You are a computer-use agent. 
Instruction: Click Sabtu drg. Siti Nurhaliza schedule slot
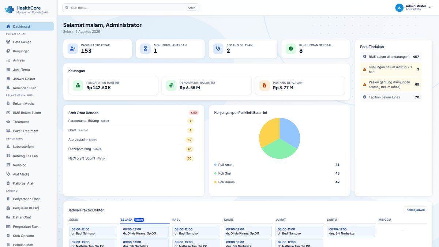coord(351,231)
